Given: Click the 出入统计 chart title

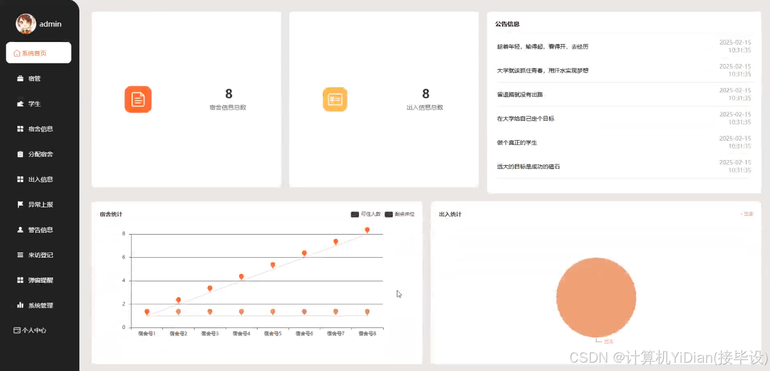Looking at the screenshot, I should 450,214.
